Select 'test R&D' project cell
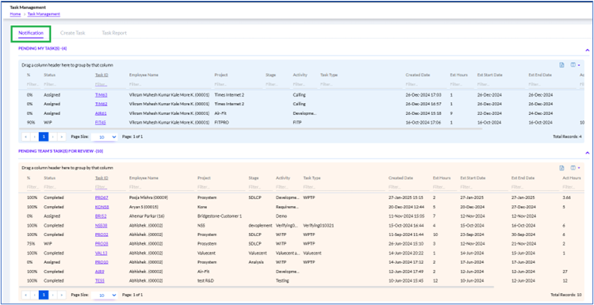The image size is (594, 305). coord(206,280)
